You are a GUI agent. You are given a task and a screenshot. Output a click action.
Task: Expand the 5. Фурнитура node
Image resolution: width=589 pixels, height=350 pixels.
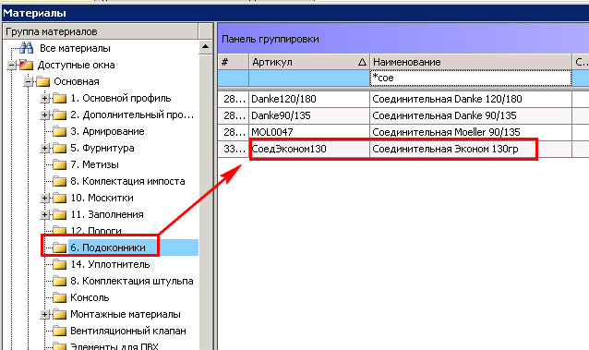(44, 148)
